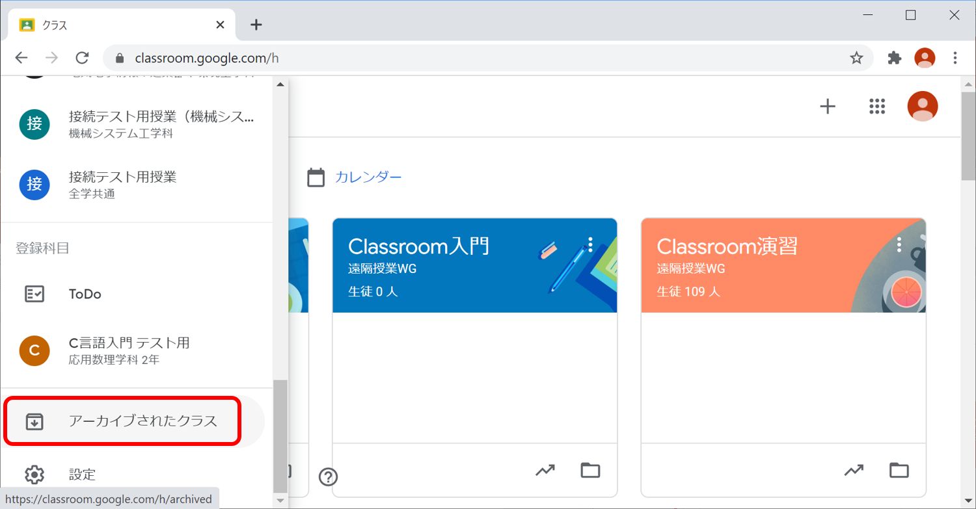The width and height of the screenshot is (976, 509).
Task: Open gradebook trend icon for Classroom入門
Action: (x=545, y=470)
